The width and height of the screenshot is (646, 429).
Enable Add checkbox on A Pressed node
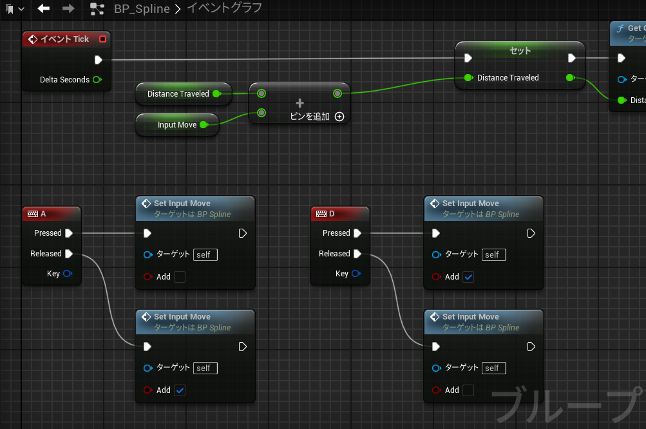(180, 277)
